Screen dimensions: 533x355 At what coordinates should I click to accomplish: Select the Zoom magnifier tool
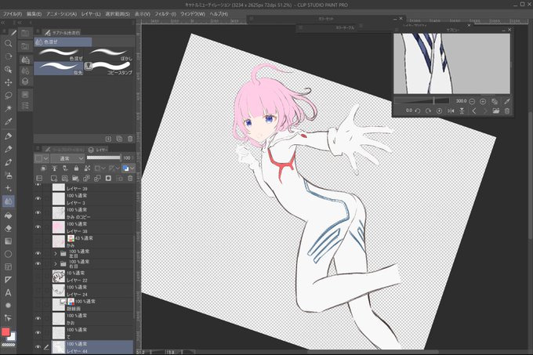point(8,43)
